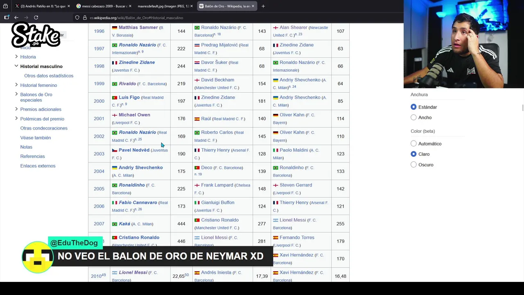Screen dimensions: 524x295
Task: Open the Ronaldinho 2005 winner link
Action: (132, 185)
